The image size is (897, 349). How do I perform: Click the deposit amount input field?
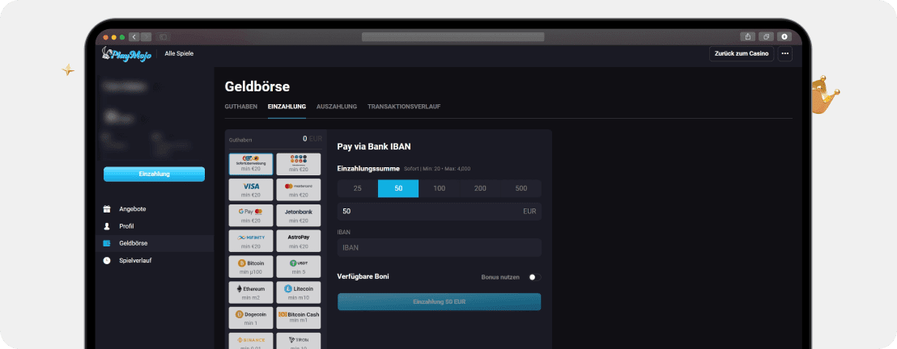[x=439, y=212]
